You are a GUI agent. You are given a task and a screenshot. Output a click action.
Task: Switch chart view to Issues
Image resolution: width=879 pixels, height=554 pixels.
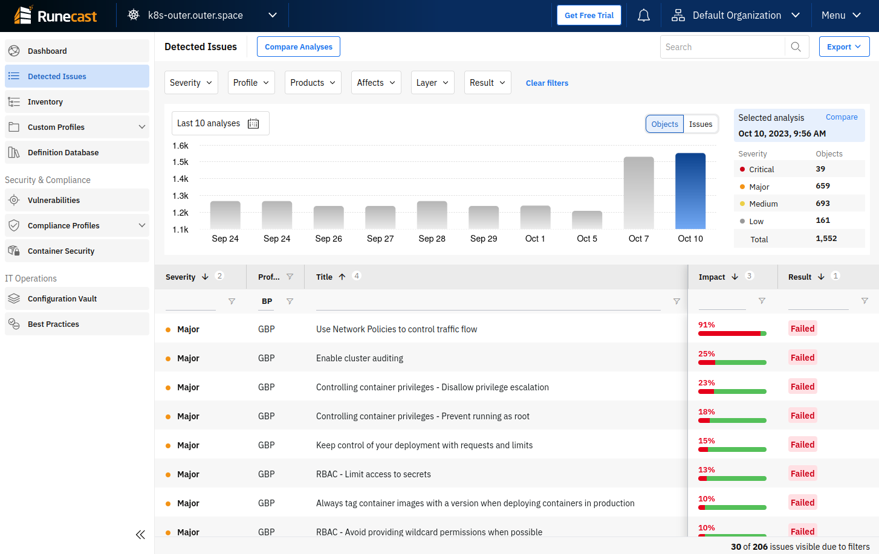pos(701,124)
